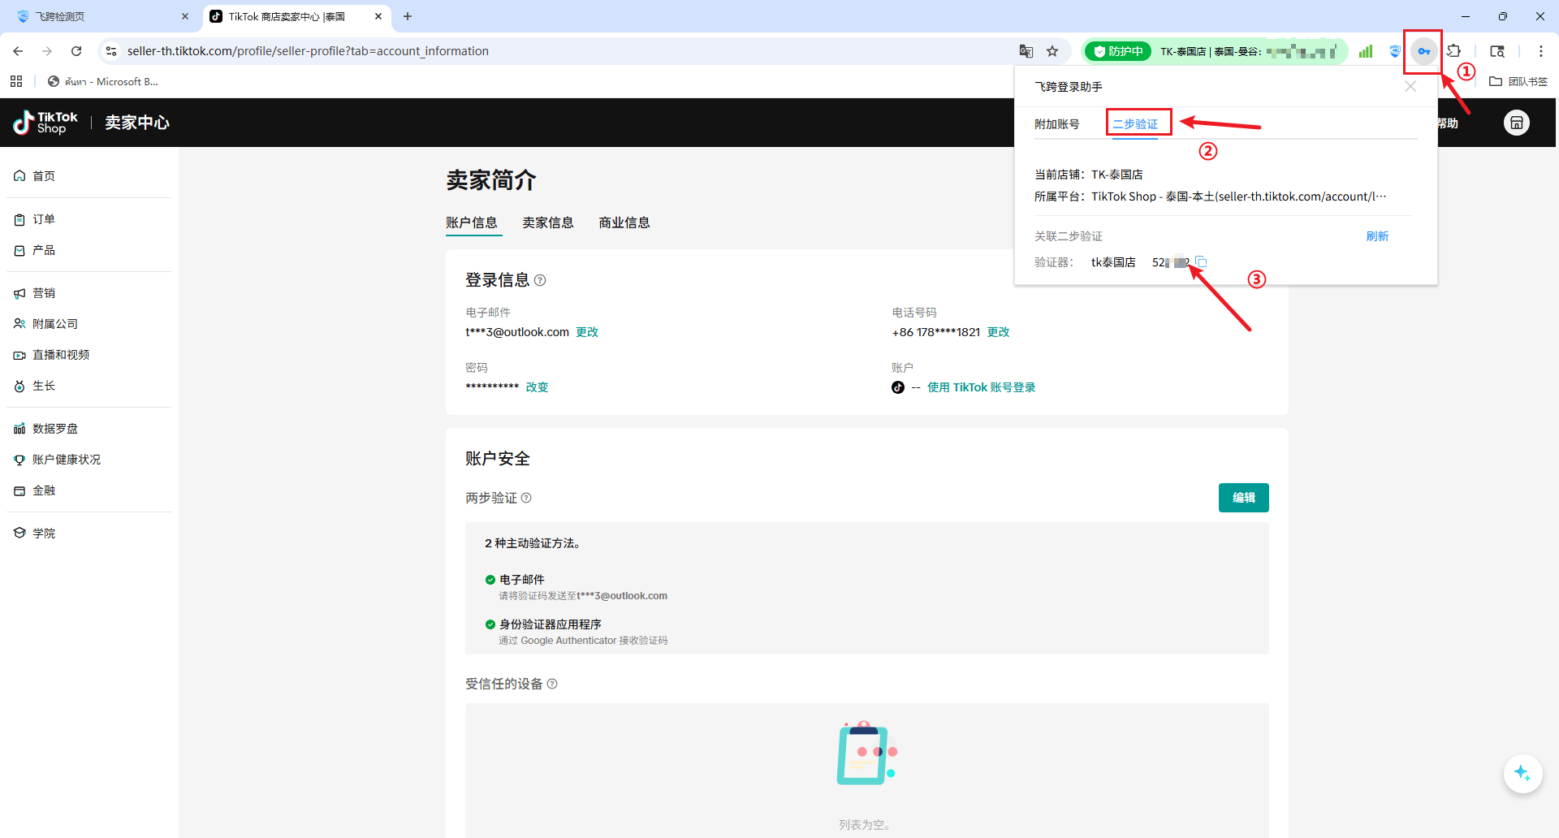
Task: Open 订单 in the left sidebar
Action: (44, 219)
